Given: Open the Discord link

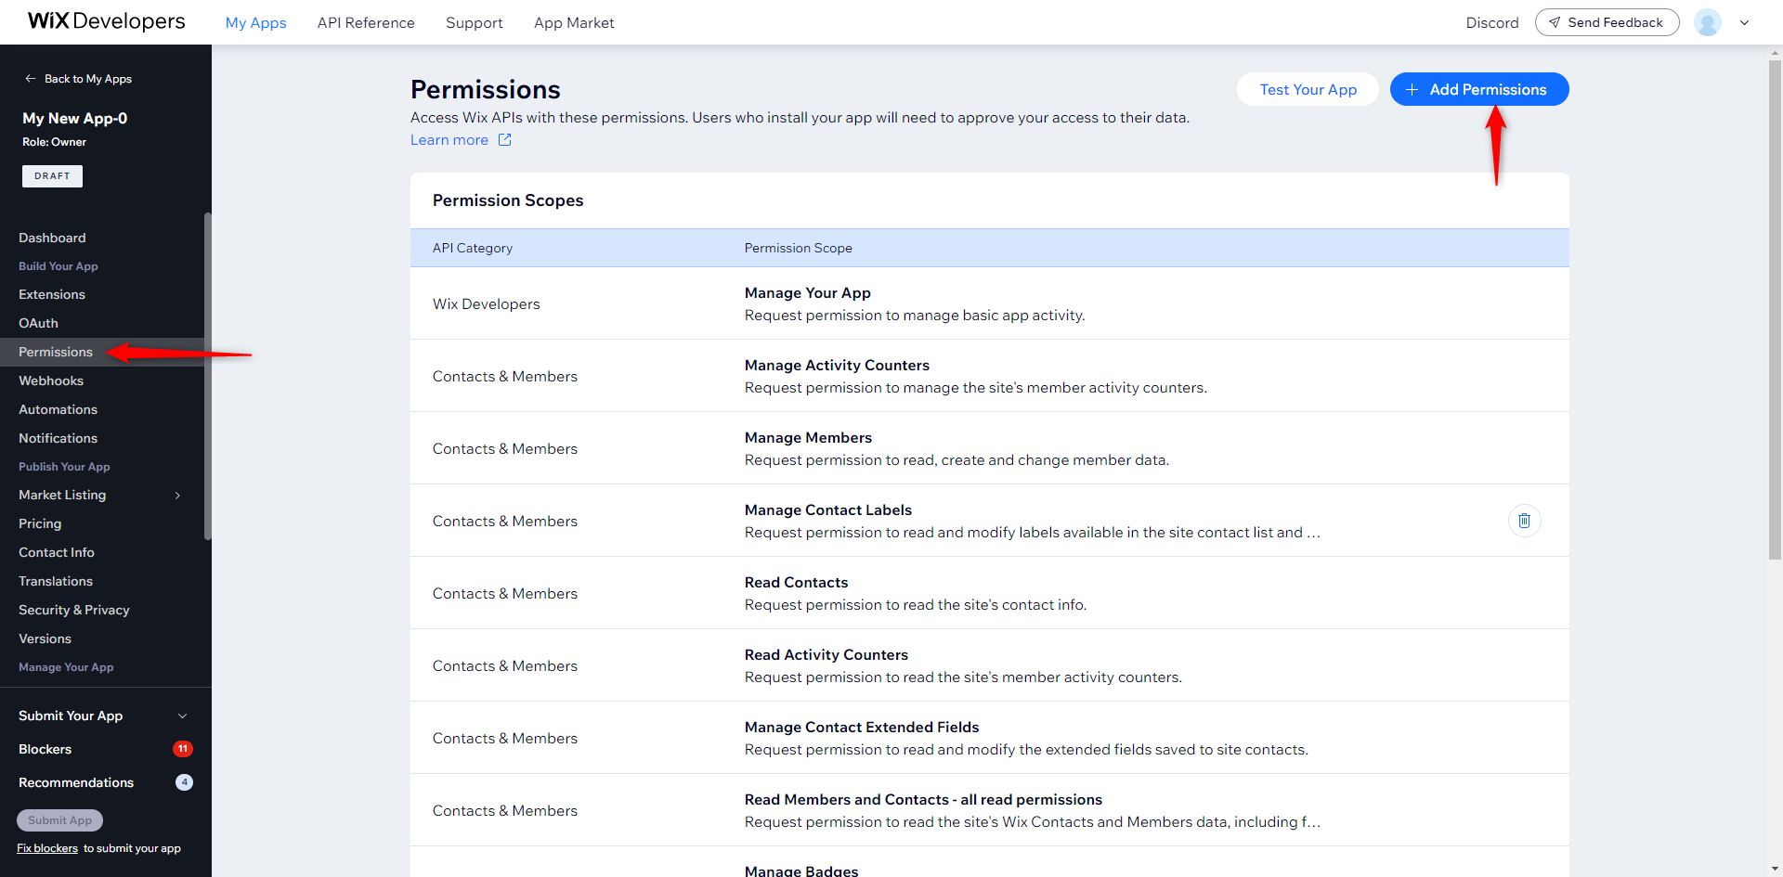Looking at the screenshot, I should 1492,22.
